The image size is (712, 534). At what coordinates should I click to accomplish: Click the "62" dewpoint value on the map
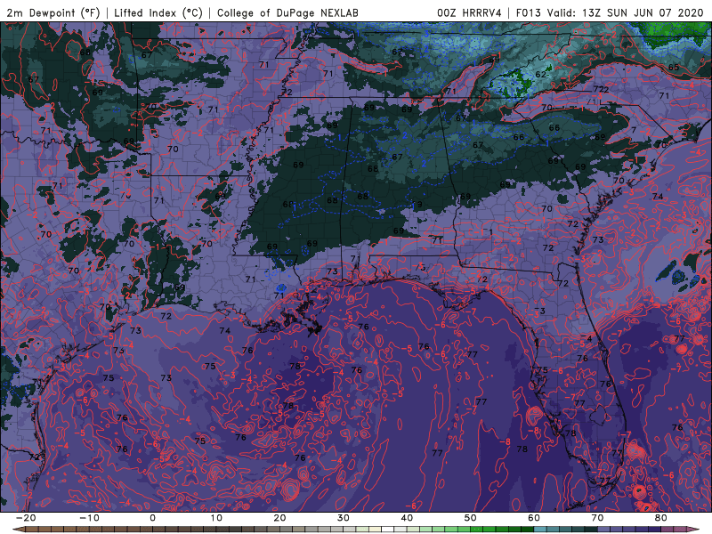click(541, 75)
